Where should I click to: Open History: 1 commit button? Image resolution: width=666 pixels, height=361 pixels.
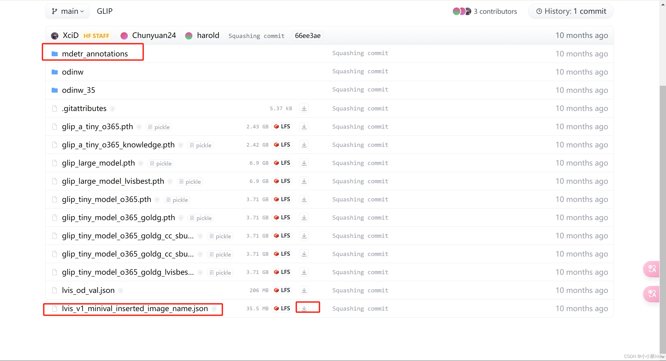(x=571, y=11)
